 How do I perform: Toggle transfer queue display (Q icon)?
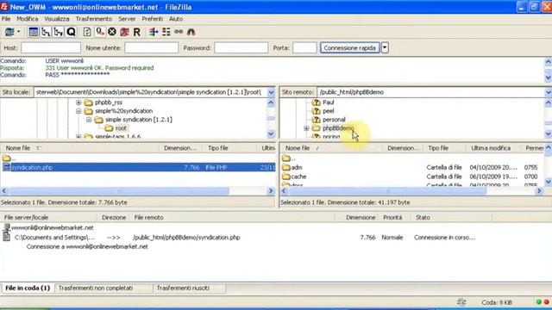pyautogui.click(x=71, y=32)
